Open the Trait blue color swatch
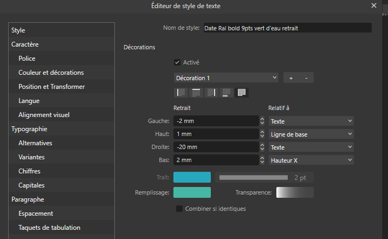The width and height of the screenshot is (388, 239). tap(192, 177)
